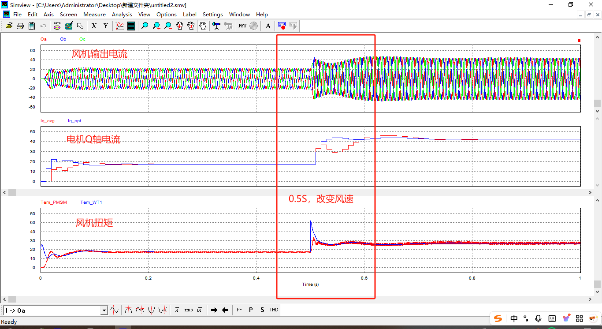This screenshot has width=602, height=329.
Task: Open the curve selector '1 -> Oa' dropdown
Action: coord(104,310)
